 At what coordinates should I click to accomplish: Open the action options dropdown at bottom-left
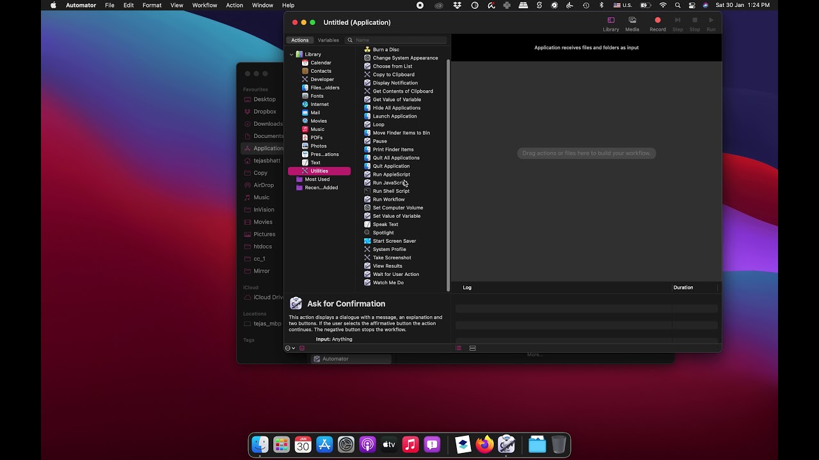[x=290, y=348]
